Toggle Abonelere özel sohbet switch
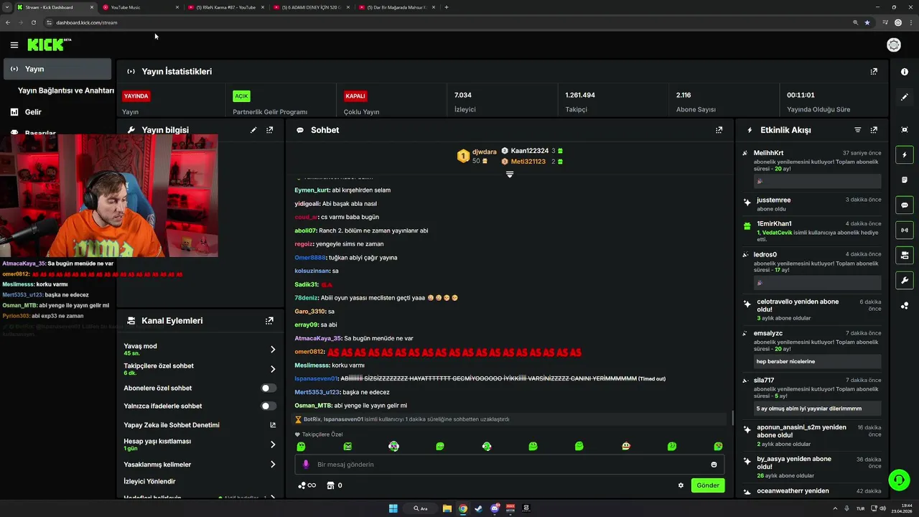Image resolution: width=919 pixels, height=517 pixels. (269, 388)
